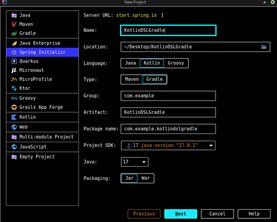Click the Micronaut mu icon
Image resolution: width=277 pixels, height=222 pixels.
click(14, 70)
